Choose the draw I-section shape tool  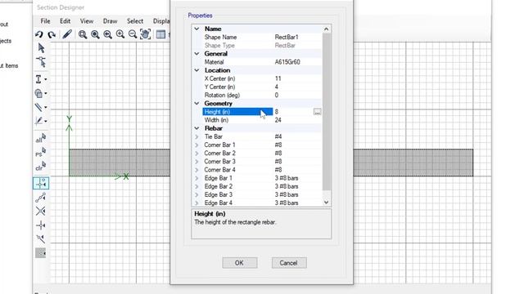(x=38, y=79)
